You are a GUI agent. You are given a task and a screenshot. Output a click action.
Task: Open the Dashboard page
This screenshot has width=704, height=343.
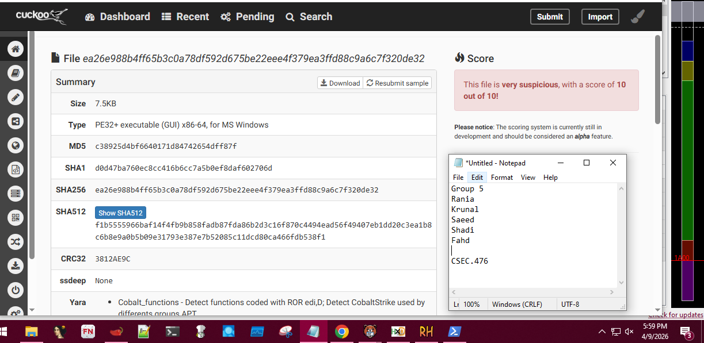[x=117, y=17]
